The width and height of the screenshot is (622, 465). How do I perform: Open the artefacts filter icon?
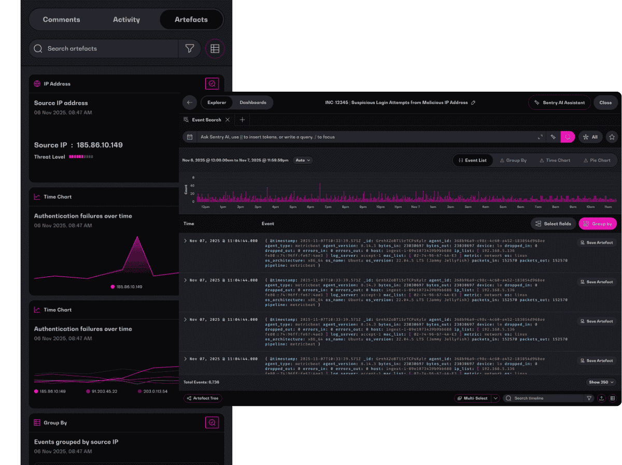(x=190, y=49)
